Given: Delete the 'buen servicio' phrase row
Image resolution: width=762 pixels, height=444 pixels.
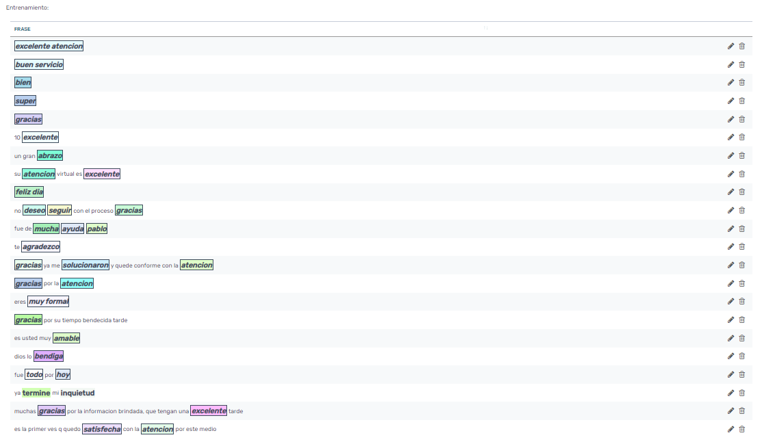Looking at the screenshot, I should [x=742, y=64].
